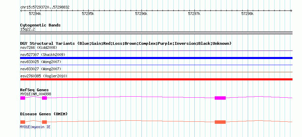This screenshot has width=302, height=137.
Task: Click the RefSeq Genes track title
Action: coord(35,90)
